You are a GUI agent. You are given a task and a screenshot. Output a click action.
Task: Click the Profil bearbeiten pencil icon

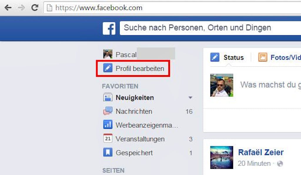click(108, 68)
